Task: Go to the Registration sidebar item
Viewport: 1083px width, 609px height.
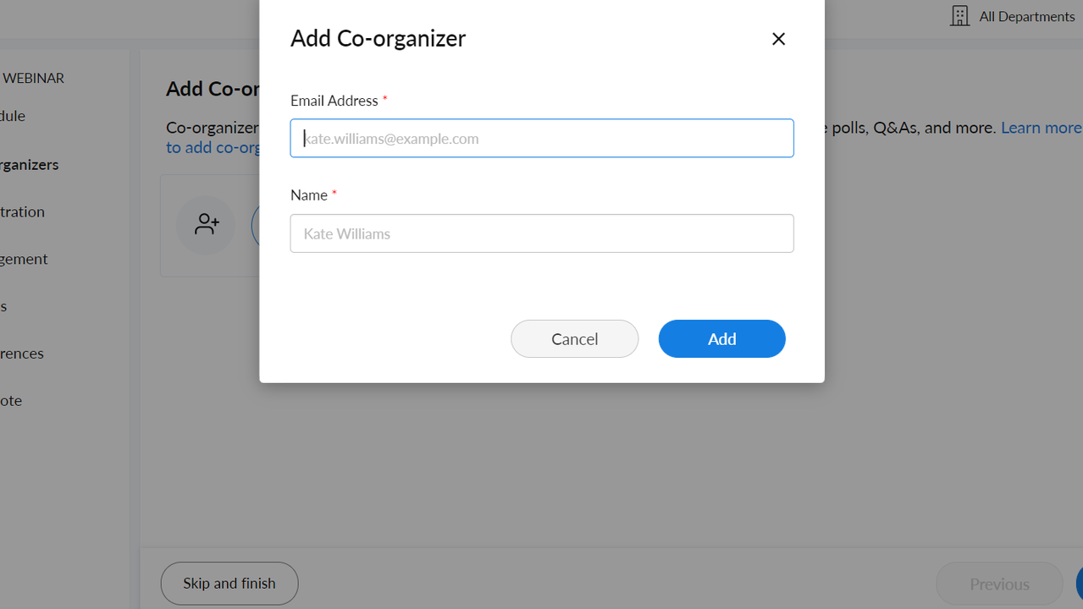Action: (23, 211)
